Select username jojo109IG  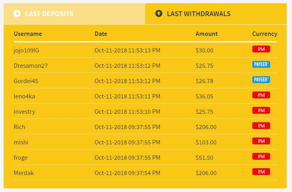pos(26,50)
